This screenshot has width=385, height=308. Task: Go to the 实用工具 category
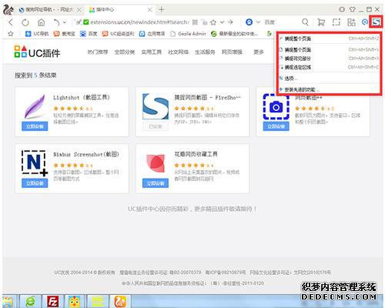tap(152, 52)
